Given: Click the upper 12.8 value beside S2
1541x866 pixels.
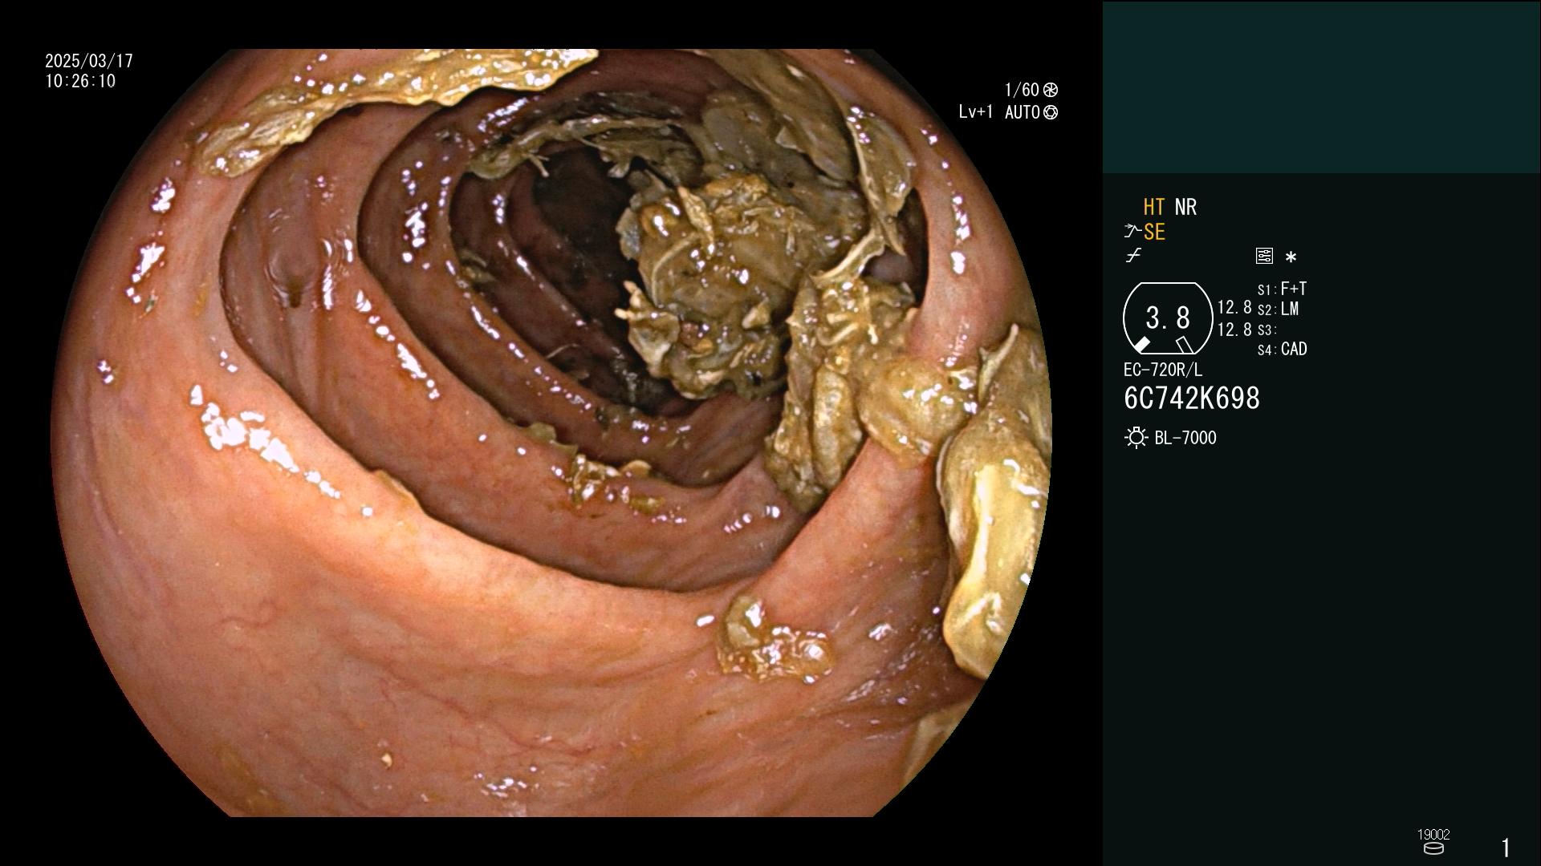Looking at the screenshot, I should (x=1234, y=307).
